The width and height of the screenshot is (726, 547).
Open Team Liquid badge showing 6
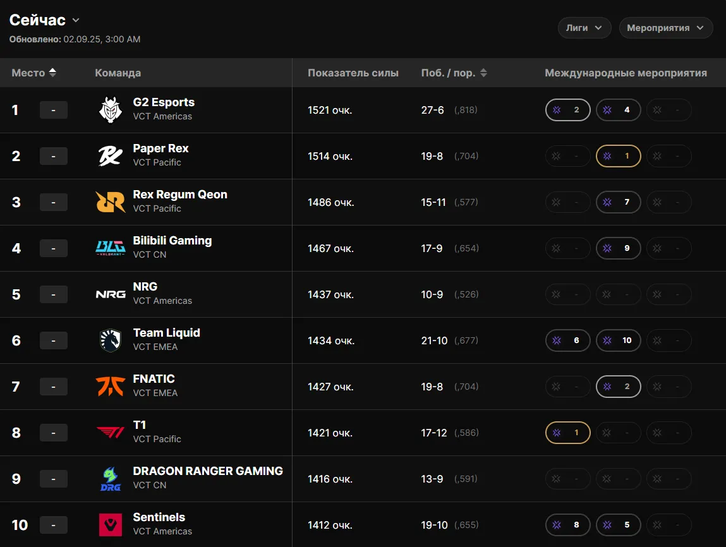tap(567, 340)
